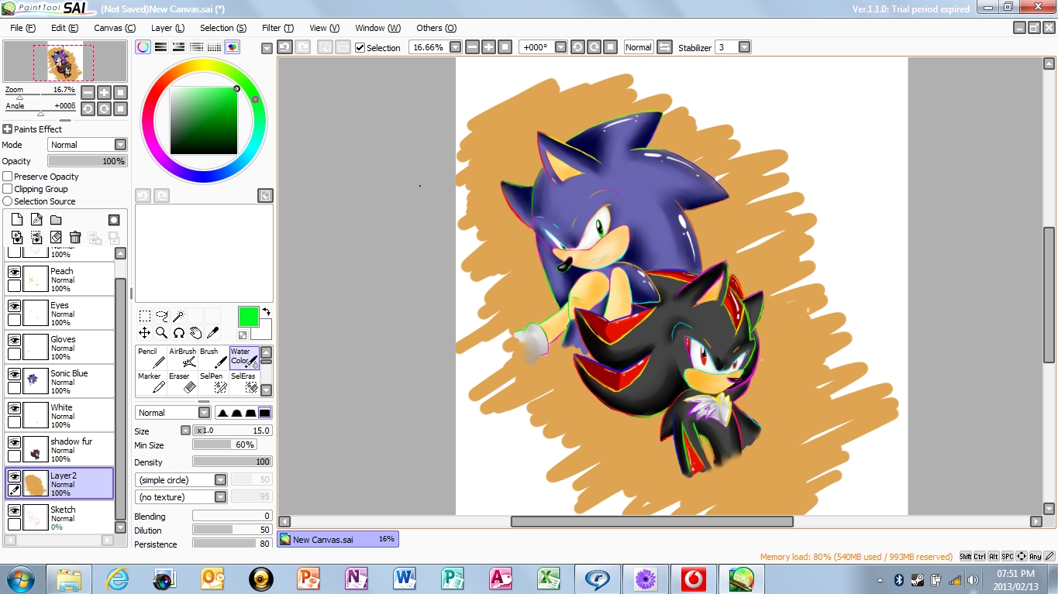Open the rotation angle dropdown
The image size is (1058, 594).
click(x=560, y=47)
